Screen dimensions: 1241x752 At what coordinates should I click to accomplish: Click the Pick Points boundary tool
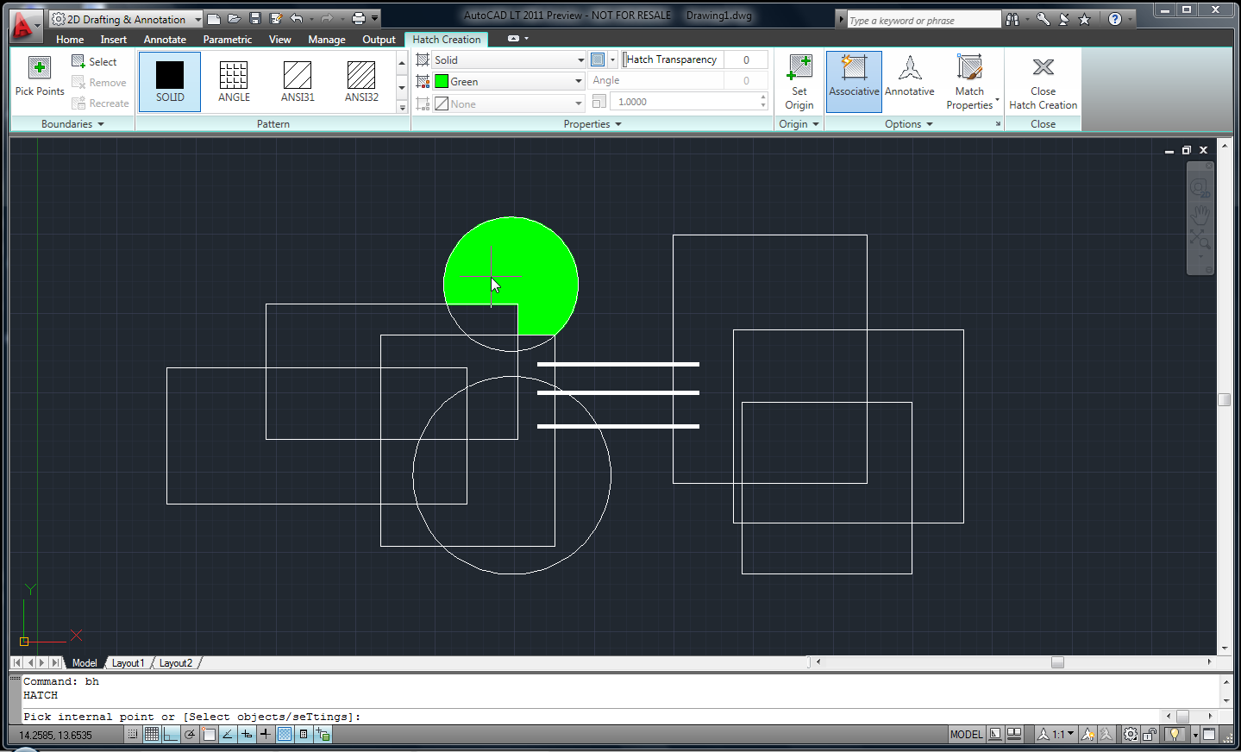coord(40,76)
